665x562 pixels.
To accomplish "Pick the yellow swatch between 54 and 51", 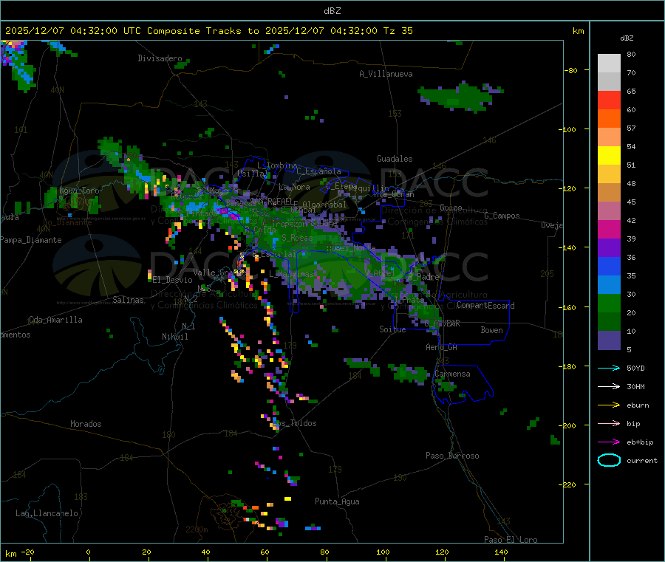I will coord(609,156).
